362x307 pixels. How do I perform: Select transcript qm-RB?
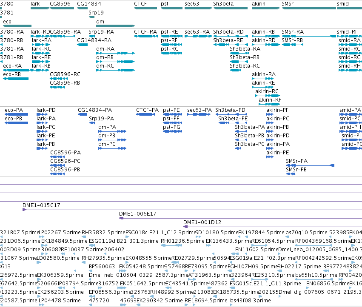tap(115, 62)
